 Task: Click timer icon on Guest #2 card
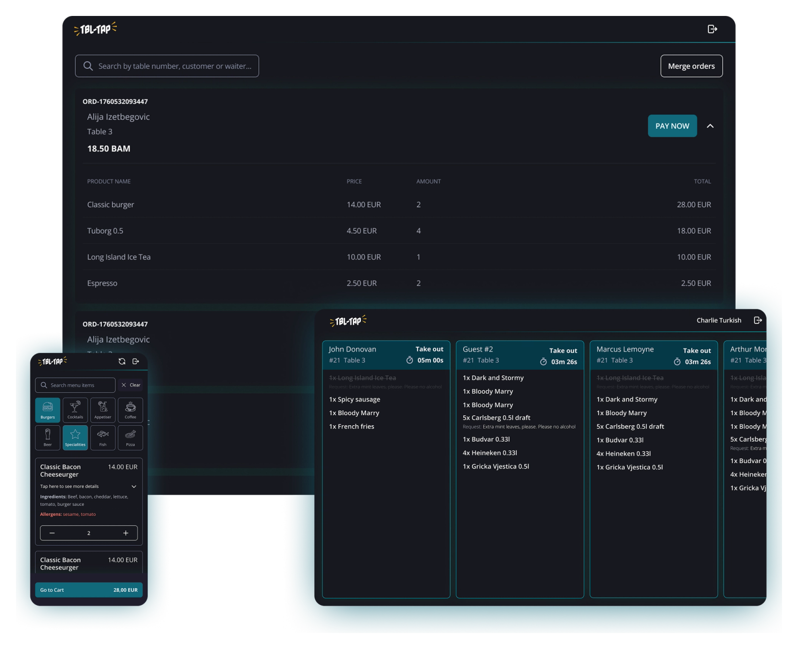click(x=543, y=362)
